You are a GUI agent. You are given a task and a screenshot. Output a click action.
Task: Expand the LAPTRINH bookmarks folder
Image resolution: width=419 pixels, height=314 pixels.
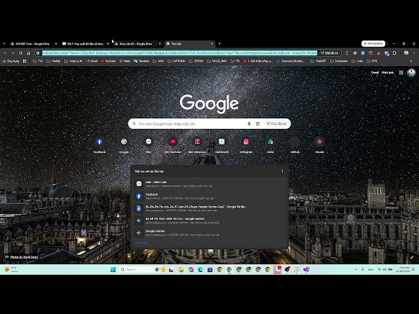[x=176, y=61]
